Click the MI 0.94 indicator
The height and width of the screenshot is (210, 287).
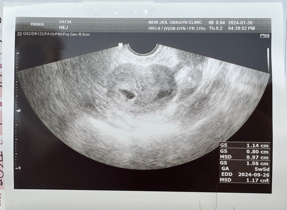click(215, 23)
